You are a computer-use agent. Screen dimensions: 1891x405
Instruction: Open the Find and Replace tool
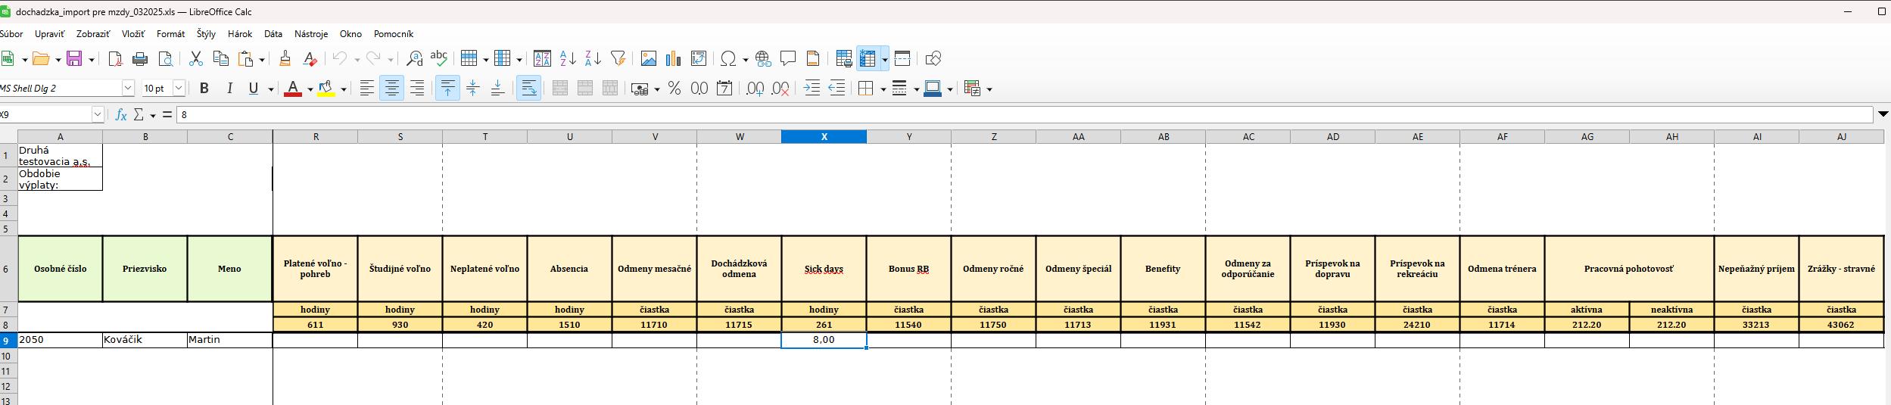click(414, 59)
